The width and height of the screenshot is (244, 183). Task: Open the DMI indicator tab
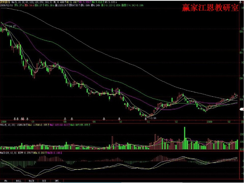click(x=57, y=181)
